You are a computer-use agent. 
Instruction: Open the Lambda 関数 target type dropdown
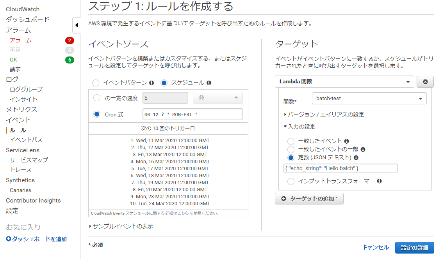tap(344, 81)
